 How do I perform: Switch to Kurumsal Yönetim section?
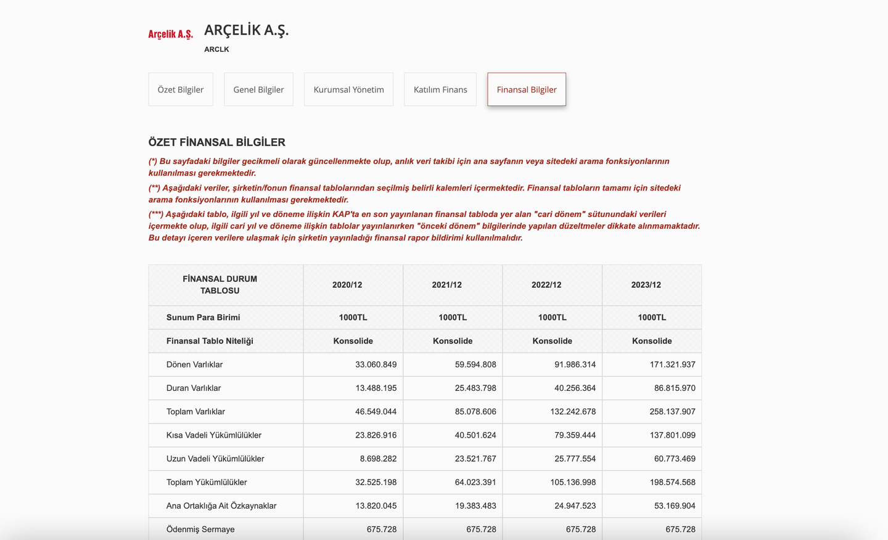[348, 89]
